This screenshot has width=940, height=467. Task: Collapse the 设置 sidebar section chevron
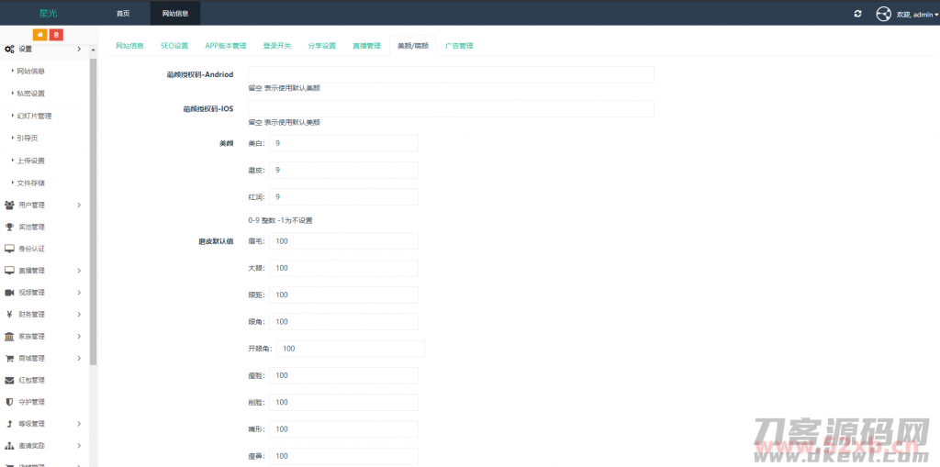[79, 50]
